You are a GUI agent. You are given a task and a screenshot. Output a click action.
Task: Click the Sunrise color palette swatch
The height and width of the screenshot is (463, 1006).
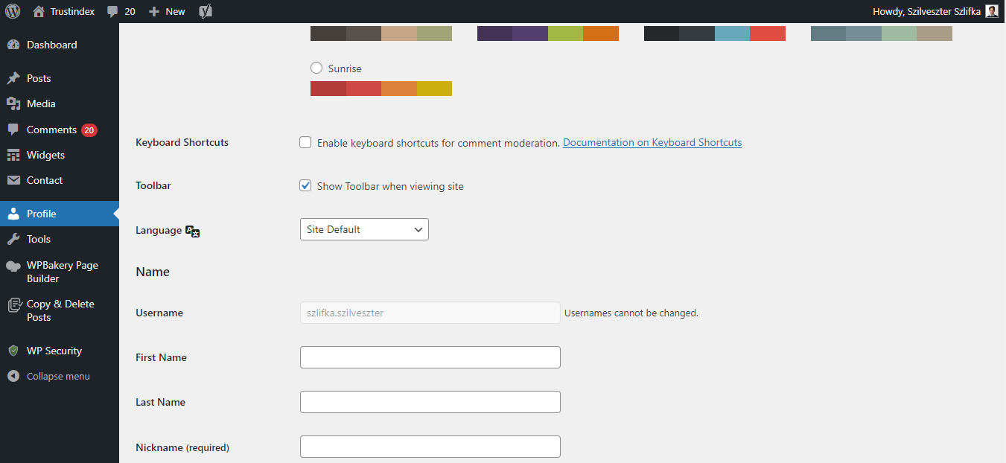pyautogui.click(x=381, y=88)
